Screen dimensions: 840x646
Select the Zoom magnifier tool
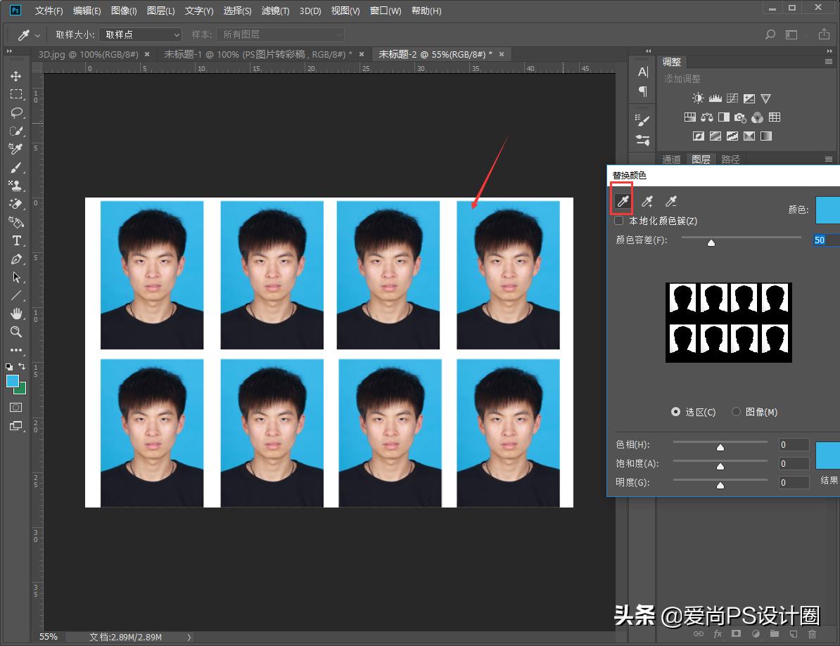[16, 332]
